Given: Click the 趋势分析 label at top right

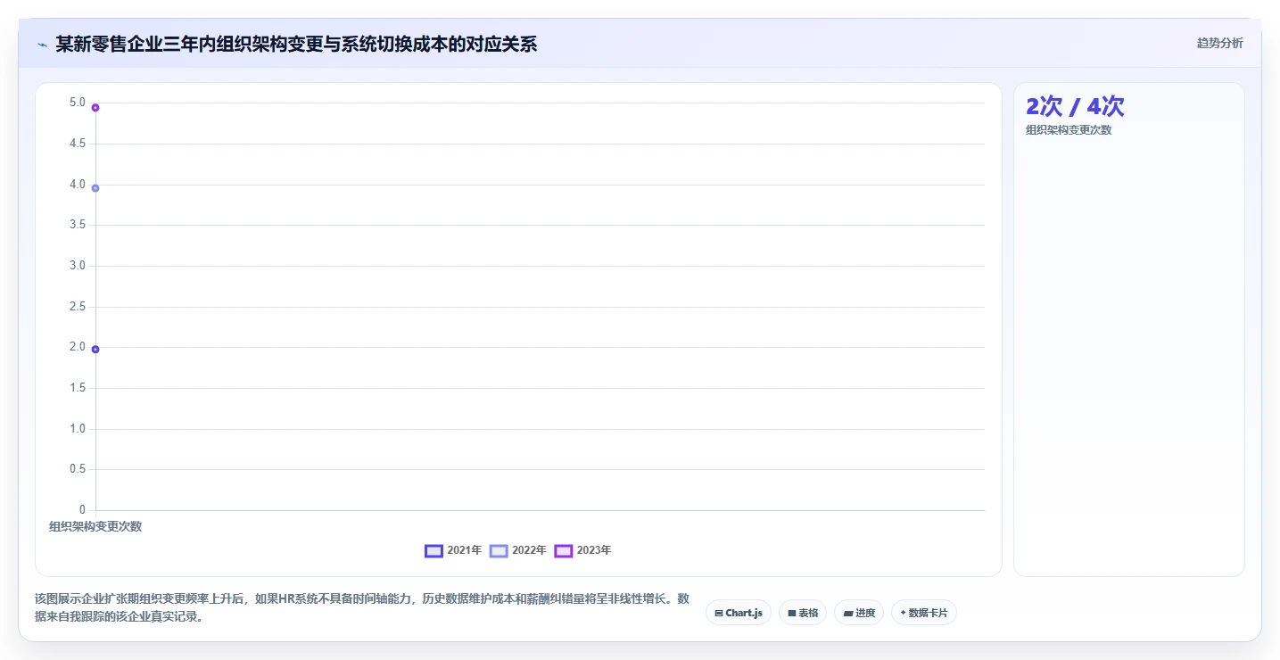Looking at the screenshot, I should (1220, 43).
